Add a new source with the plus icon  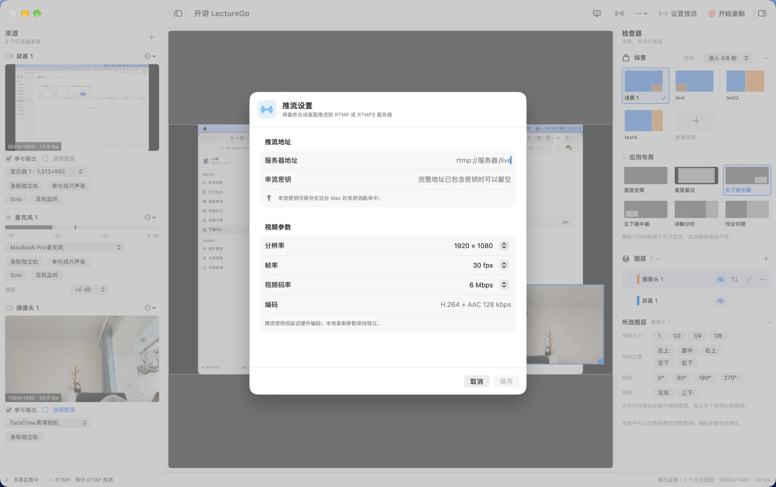tap(152, 37)
